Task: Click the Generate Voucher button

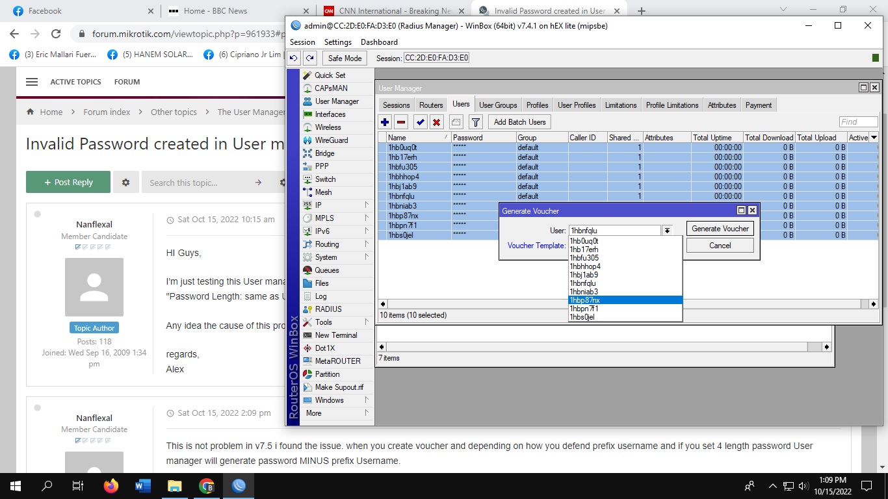Action: coord(720,229)
